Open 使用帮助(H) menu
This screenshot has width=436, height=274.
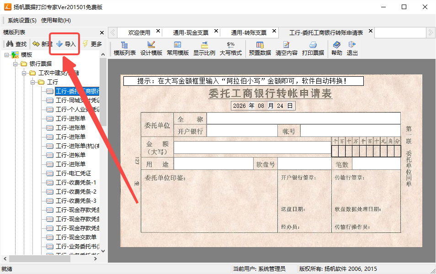(x=56, y=20)
